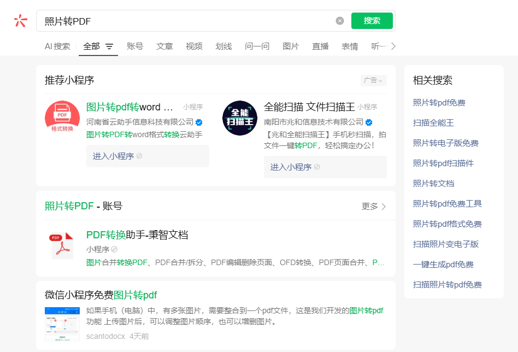Click the PDF Acrobat-style account icon
The width and height of the screenshot is (518, 352).
(62, 245)
